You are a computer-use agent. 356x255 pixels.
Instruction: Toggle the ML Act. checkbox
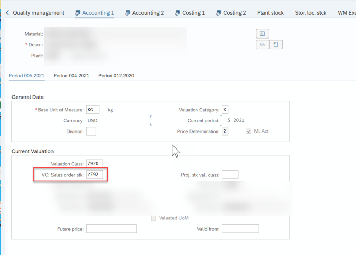coord(249,131)
